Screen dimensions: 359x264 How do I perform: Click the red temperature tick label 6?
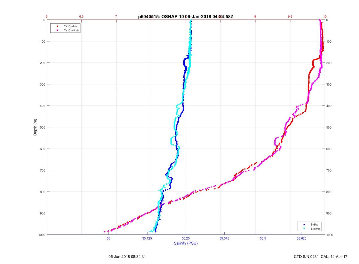coord(47,17)
